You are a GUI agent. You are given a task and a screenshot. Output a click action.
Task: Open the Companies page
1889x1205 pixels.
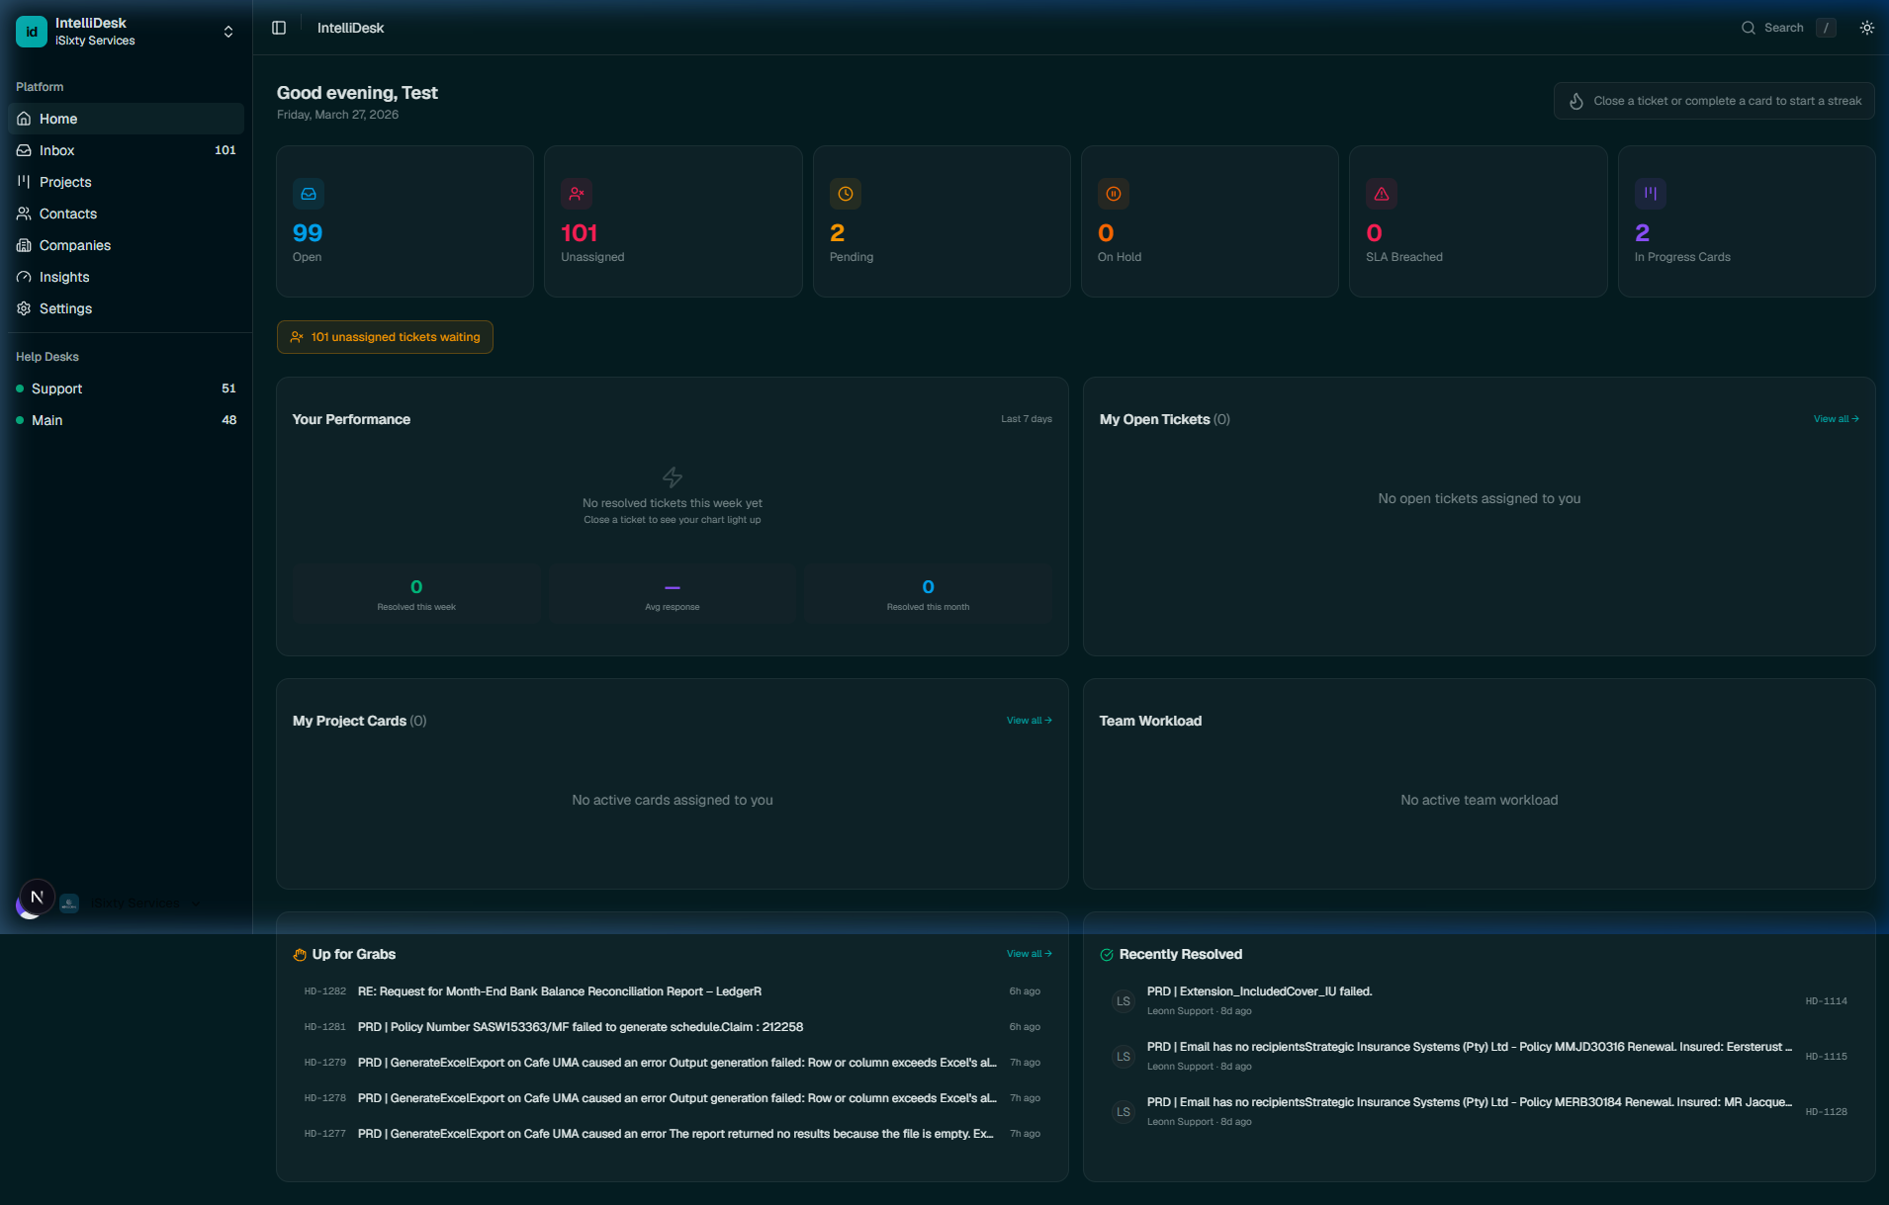click(x=74, y=245)
